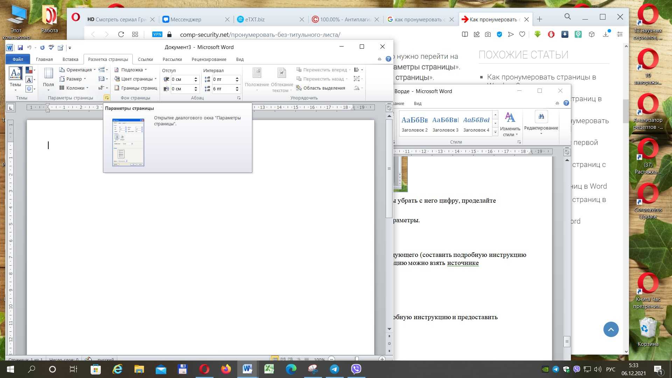Click the Save icon in Word's quick access toolbar
The image size is (672, 378).
(x=20, y=48)
